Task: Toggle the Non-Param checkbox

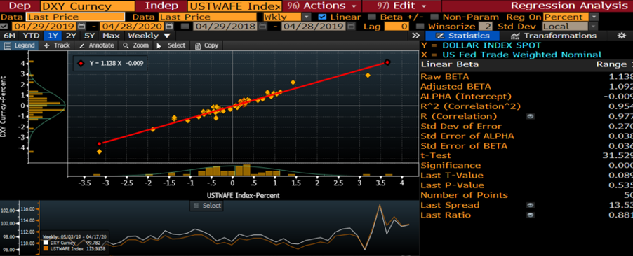Action: point(434,17)
